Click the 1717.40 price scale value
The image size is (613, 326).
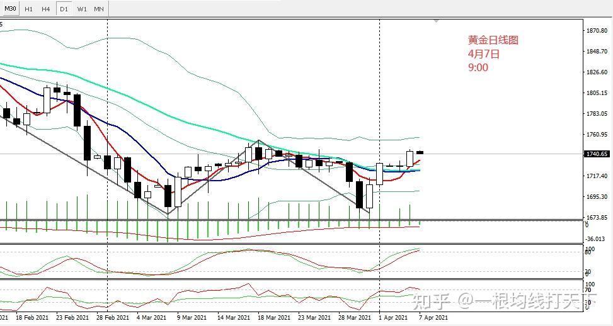click(597, 176)
